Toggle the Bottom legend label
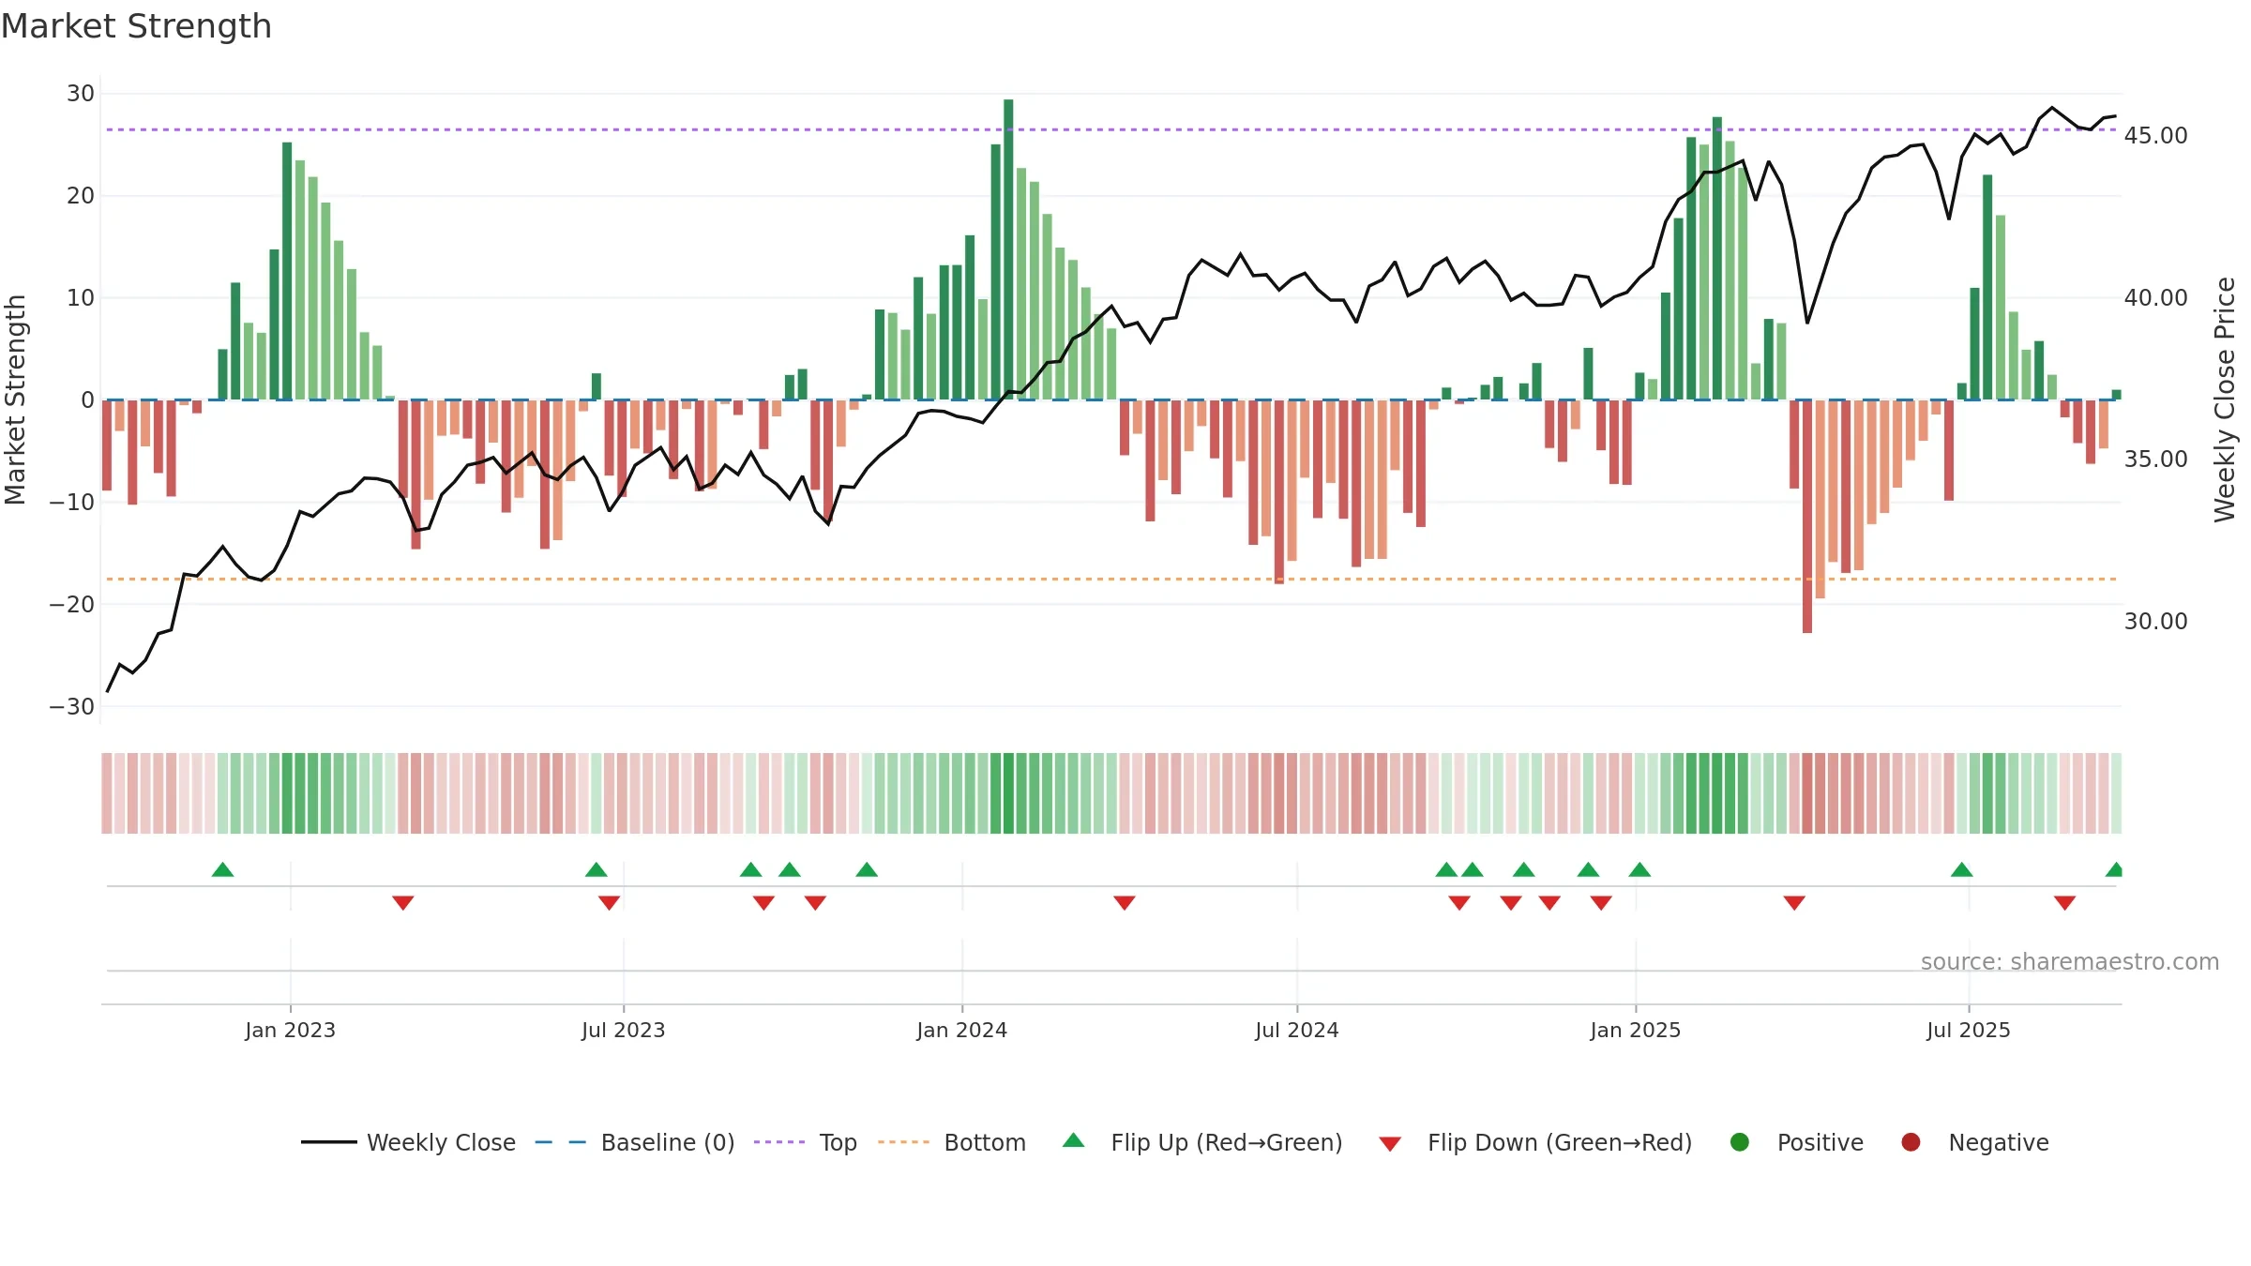Viewport: 2251px width, 1266px height. pos(985,1142)
